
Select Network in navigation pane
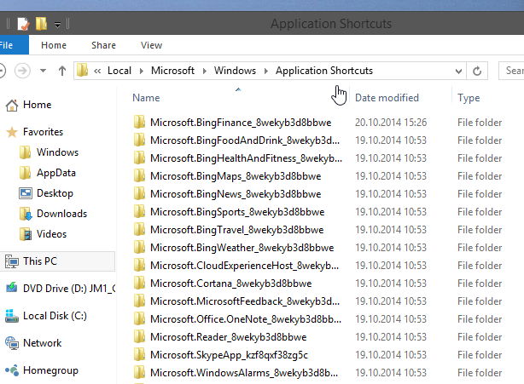point(42,343)
